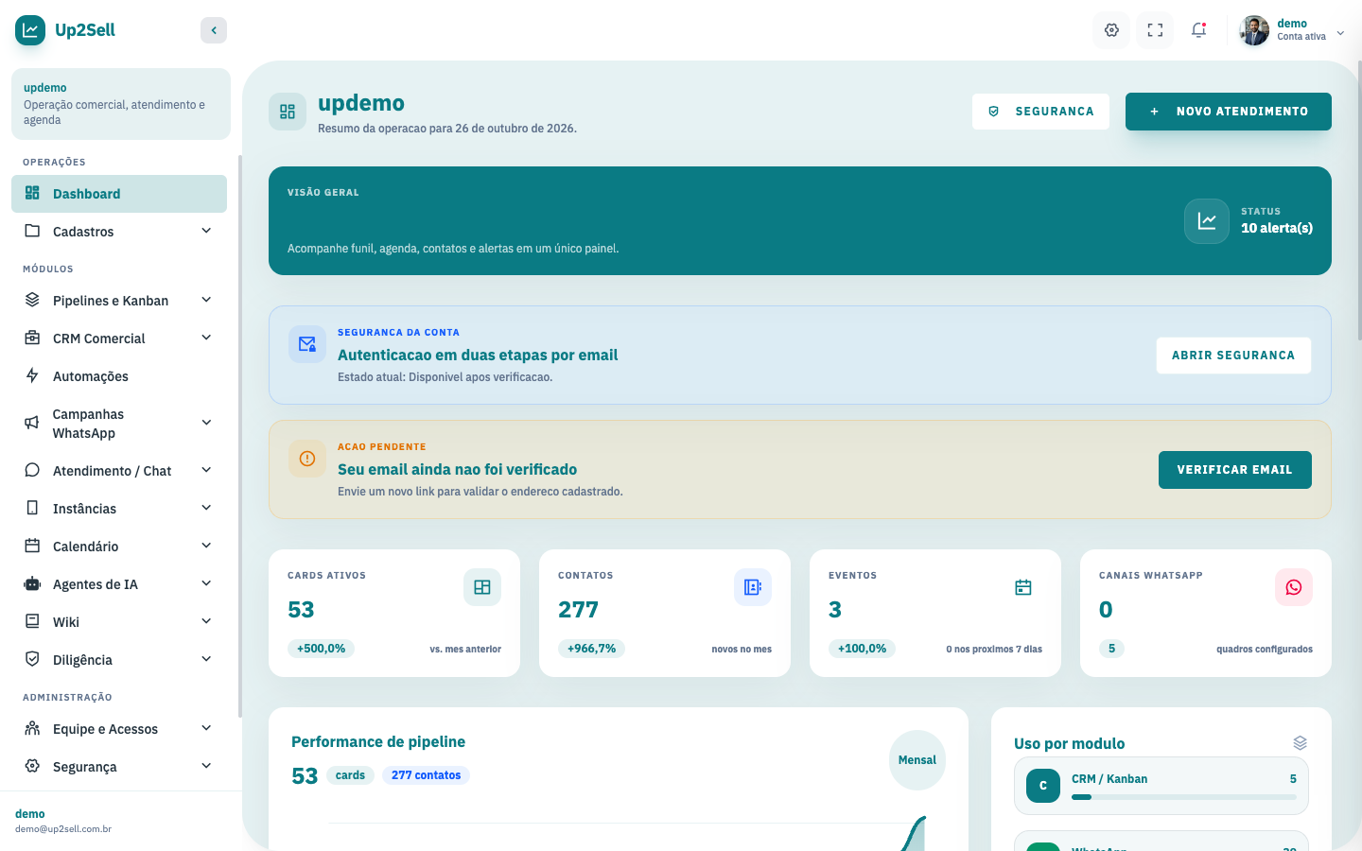Expand the Diligência submenu chevron
Image resolution: width=1362 pixels, height=851 pixels.
[x=206, y=660]
